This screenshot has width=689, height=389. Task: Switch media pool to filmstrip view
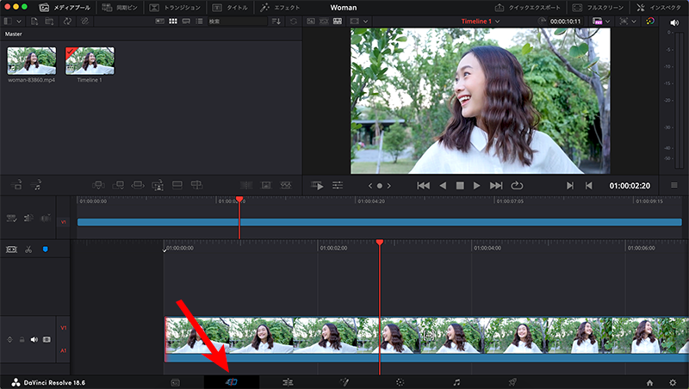coord(186,21)
